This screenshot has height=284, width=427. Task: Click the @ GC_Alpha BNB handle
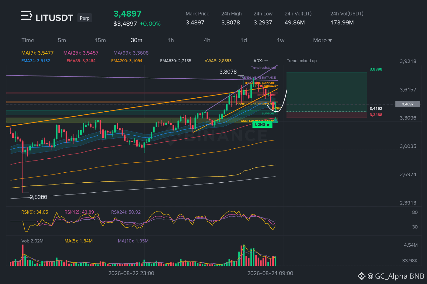[396, 276]
